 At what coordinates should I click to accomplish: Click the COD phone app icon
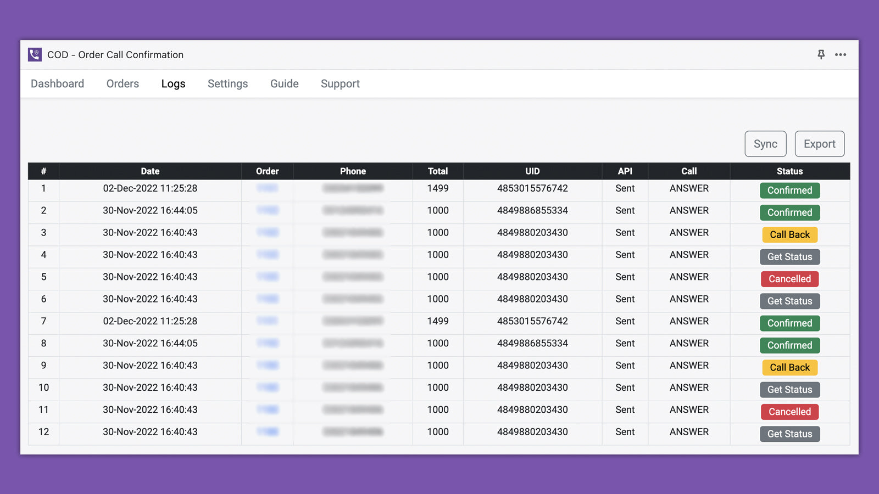coord(34,54)
